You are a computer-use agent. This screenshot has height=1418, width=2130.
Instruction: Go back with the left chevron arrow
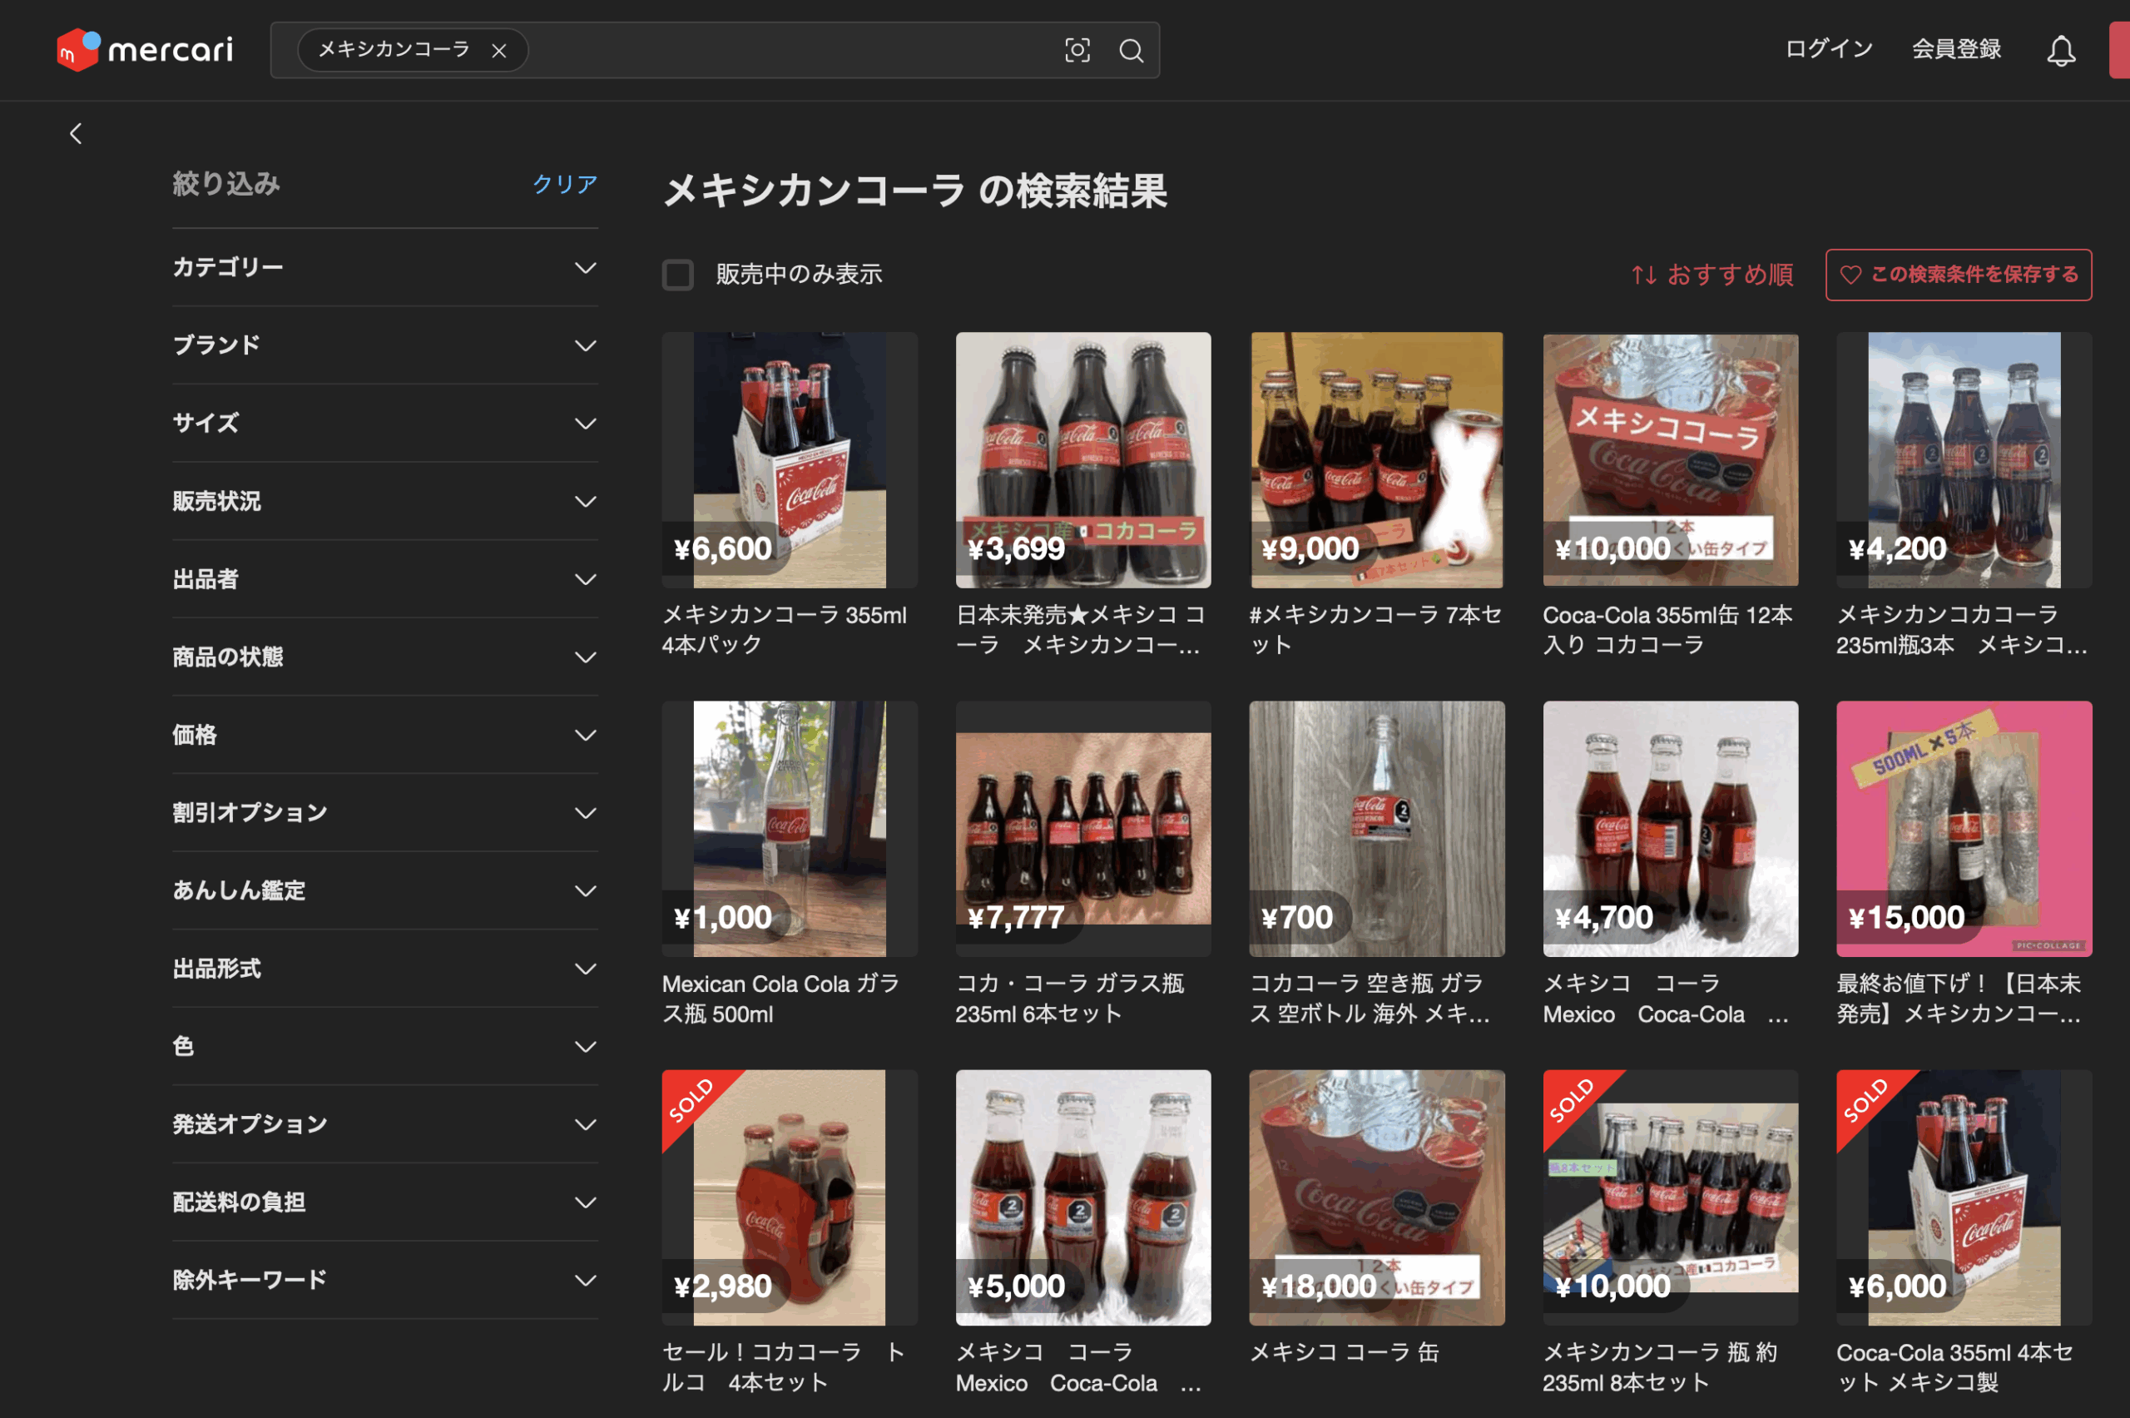[76, 134]
